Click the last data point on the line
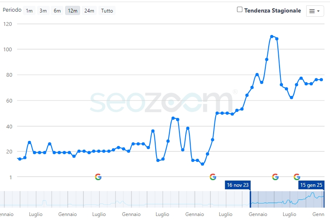The image size is (330, 221). click(321, 80)
